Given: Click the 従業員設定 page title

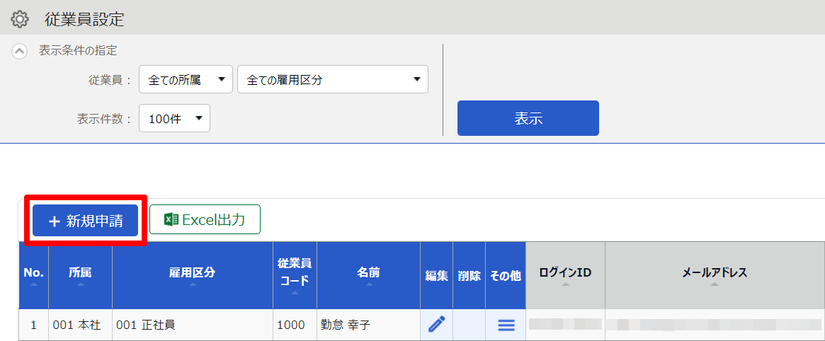Looking at the screenshot, I should pos(84,19).
